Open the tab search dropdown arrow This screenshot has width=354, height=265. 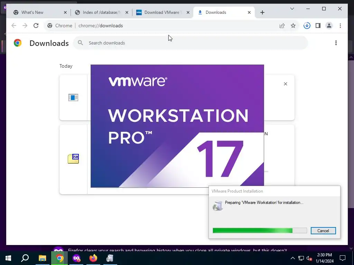tap(292, 9)
